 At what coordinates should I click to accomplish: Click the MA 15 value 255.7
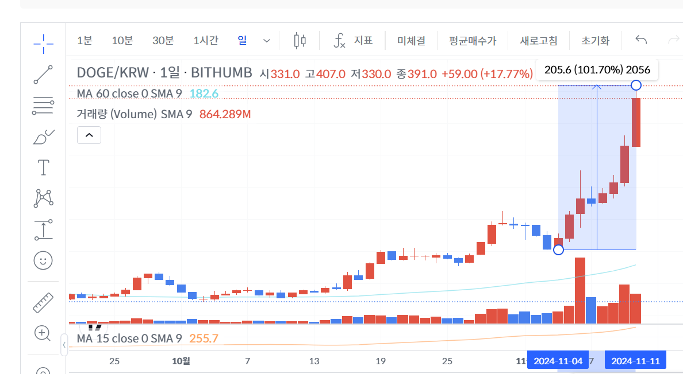tap(204, 338)
